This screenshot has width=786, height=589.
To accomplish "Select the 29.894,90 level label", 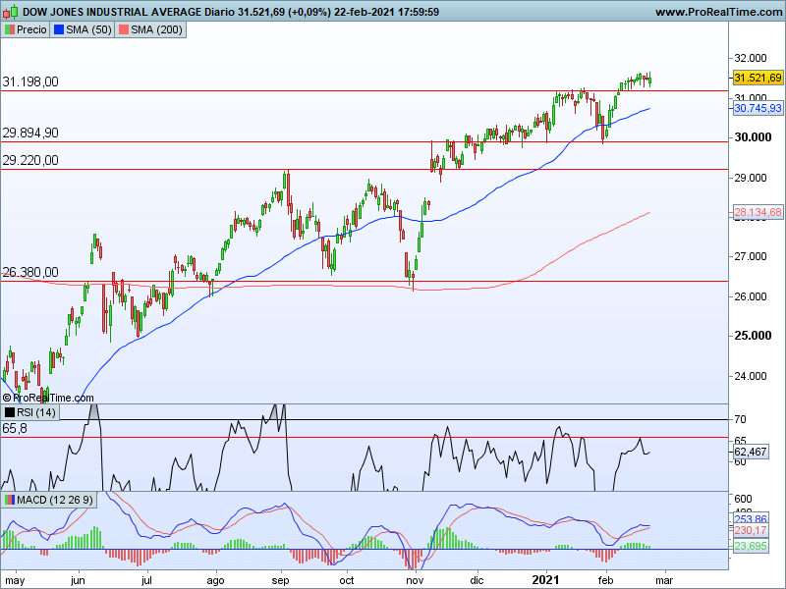I will pyautogui.click(x=30, y=133).
